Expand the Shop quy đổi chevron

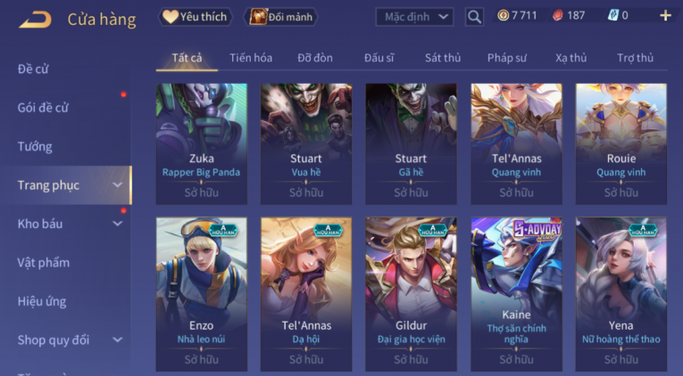click(x=118, y=340)
